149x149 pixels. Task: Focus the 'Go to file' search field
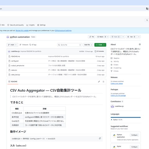coord(70,45)
